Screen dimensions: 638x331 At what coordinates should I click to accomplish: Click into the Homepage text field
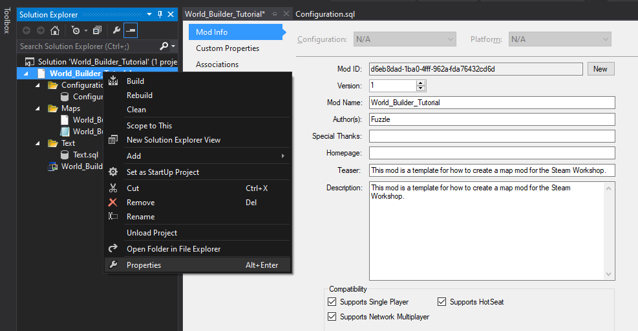coord(492,153)
